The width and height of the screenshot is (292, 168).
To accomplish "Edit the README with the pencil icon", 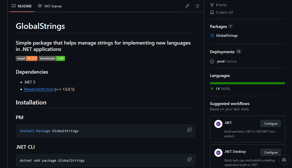I will coord(187,6).
